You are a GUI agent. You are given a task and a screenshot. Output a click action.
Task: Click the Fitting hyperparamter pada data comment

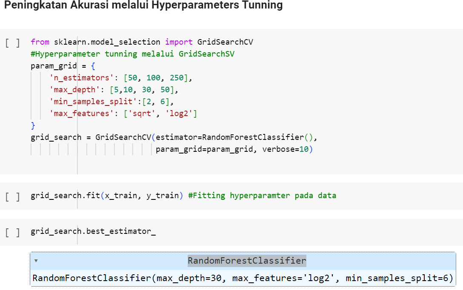tap(262, 196)
